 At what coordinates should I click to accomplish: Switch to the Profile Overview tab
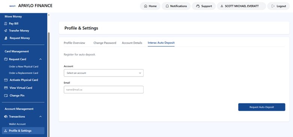(x=74, y=43)
